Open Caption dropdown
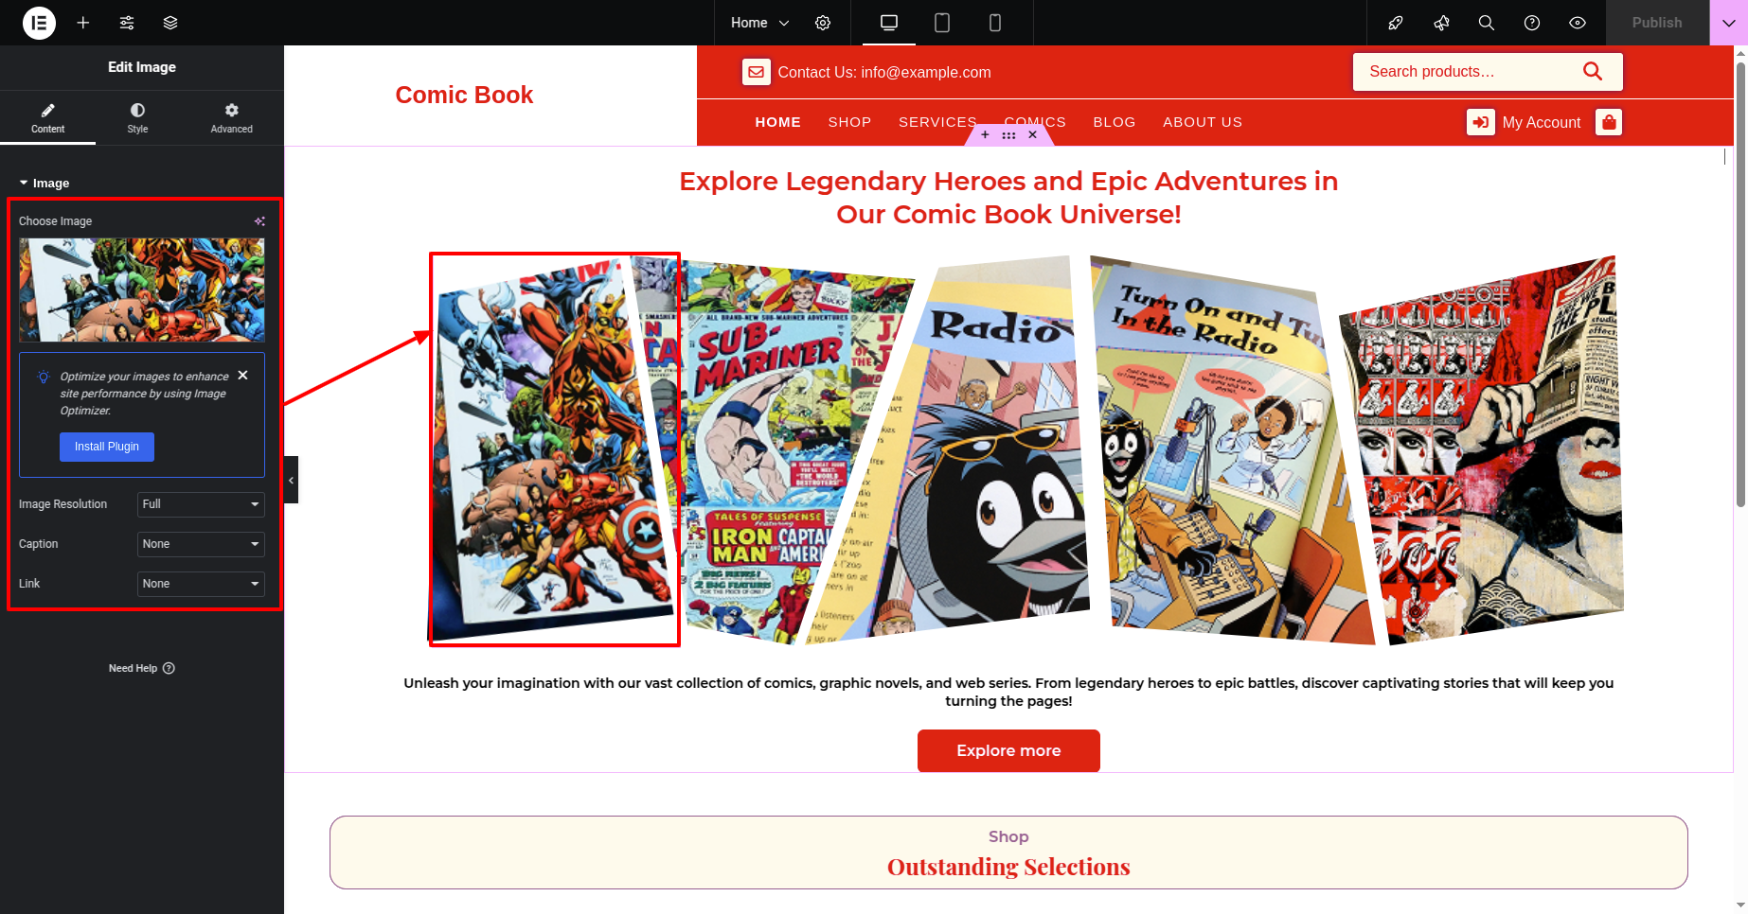Screen dimensions: 1748x914 coord(201,544)
